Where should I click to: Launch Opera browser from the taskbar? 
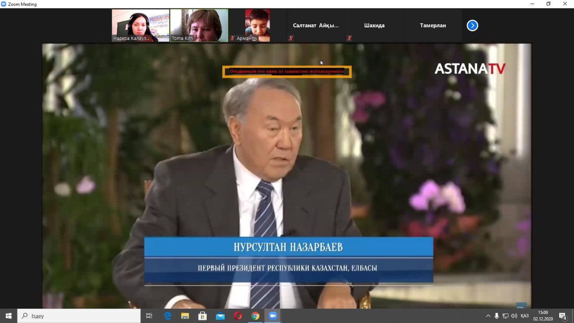[238, 316]
